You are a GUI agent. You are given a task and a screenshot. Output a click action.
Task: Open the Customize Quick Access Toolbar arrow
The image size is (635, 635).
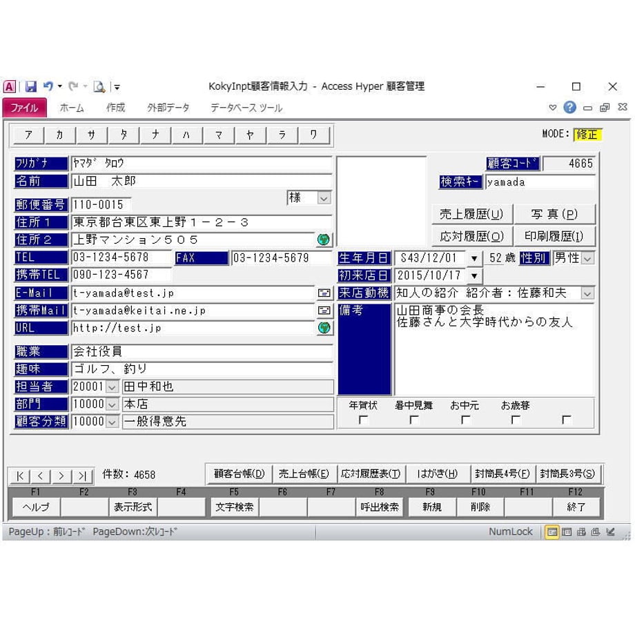pos(117,87)
